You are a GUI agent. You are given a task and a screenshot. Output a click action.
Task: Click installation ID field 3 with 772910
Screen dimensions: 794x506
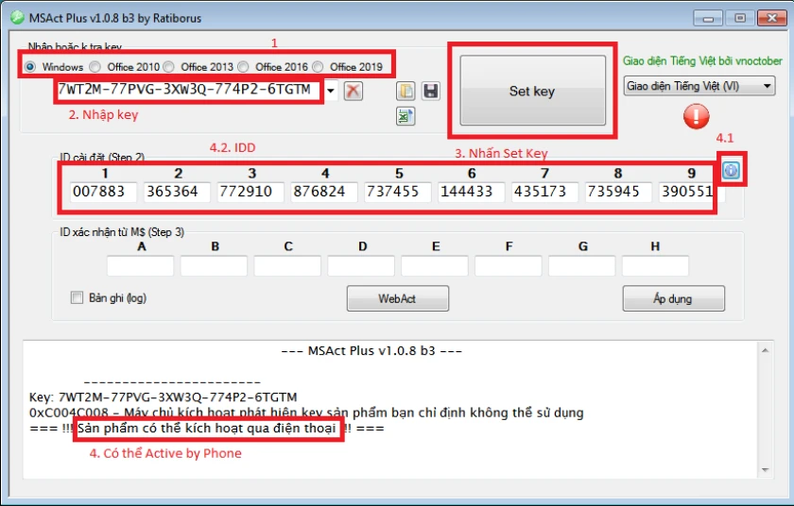[250, 192]
